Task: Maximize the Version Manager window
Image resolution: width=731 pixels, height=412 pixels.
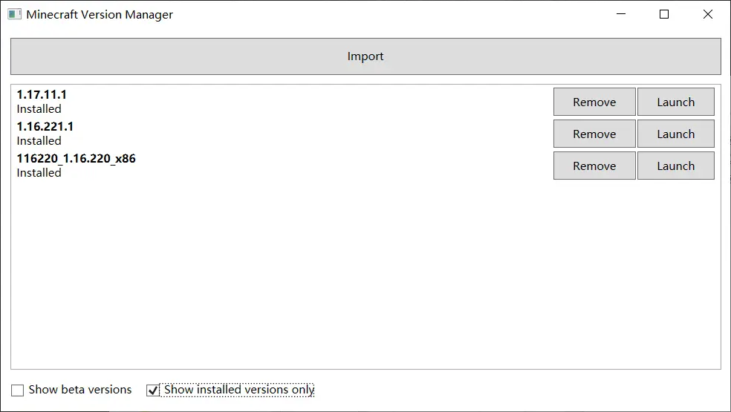Action: coord(664,14)
